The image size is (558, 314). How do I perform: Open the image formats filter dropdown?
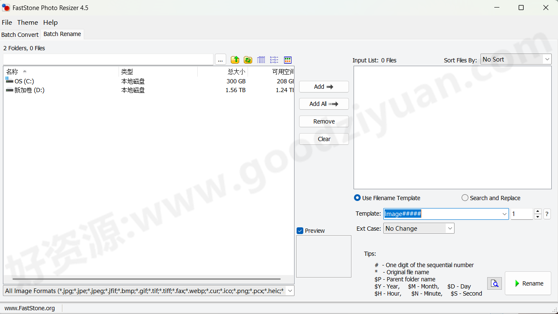(290, 291)
